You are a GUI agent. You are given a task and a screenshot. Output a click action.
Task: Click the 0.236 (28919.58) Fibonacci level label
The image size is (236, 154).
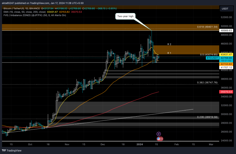point(207,117)
